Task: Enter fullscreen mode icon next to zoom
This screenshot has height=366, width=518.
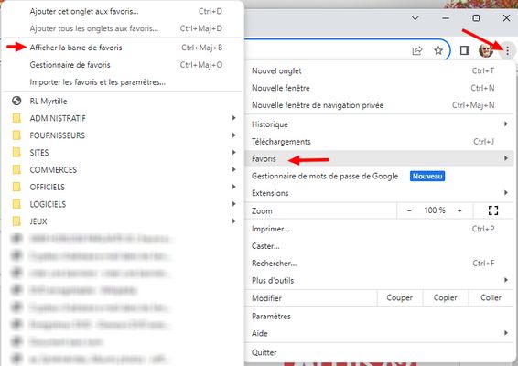Action: [493, 210]
